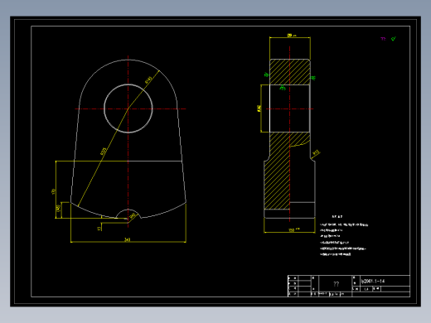Image resolution: width=431 pixels, height=323 pixels.
Task: Select the "15" dimension label below the notch
Action: click(99, 229)
